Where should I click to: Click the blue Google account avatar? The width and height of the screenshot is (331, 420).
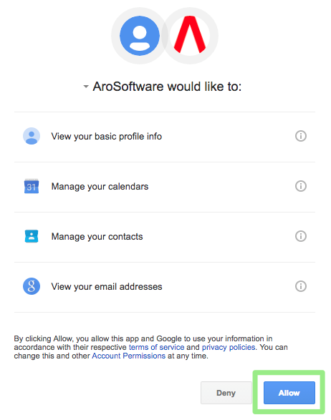point(140,36)
